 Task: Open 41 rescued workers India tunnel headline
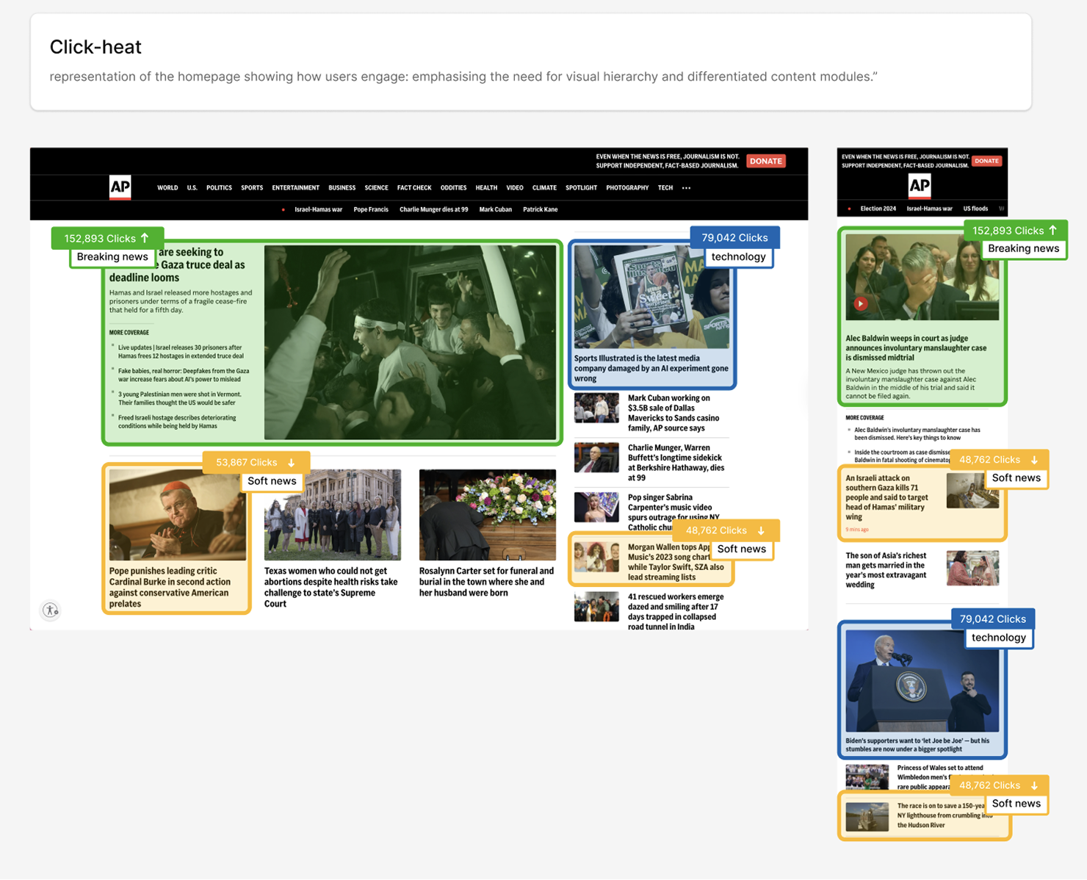(x=676, y=612)
